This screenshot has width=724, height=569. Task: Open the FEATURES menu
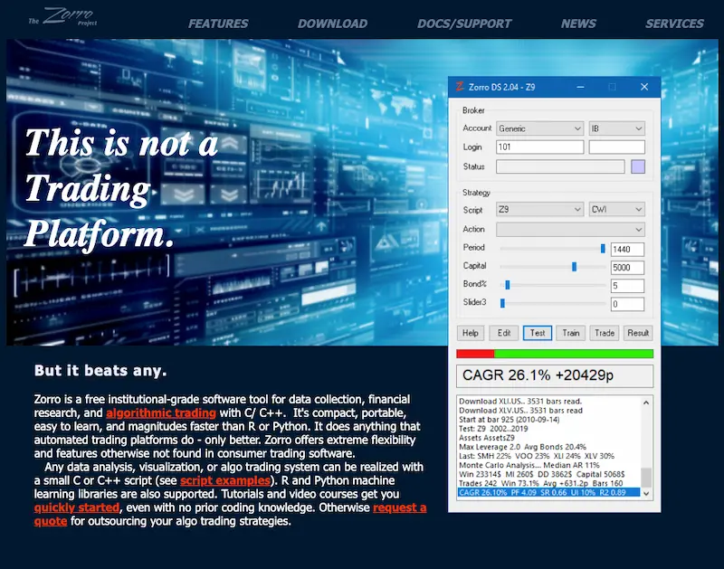217,24
